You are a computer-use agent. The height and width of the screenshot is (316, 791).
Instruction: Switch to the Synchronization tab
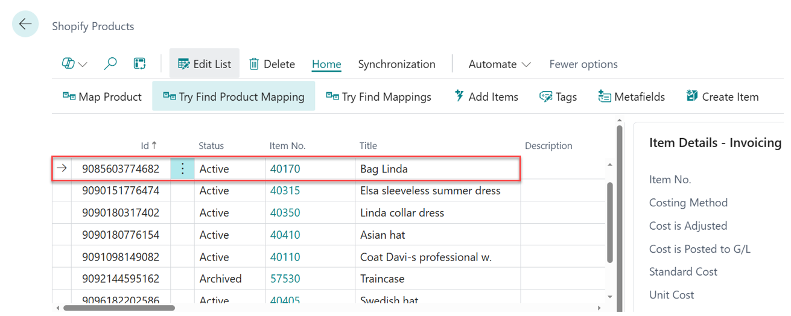(x=396, y=64)
